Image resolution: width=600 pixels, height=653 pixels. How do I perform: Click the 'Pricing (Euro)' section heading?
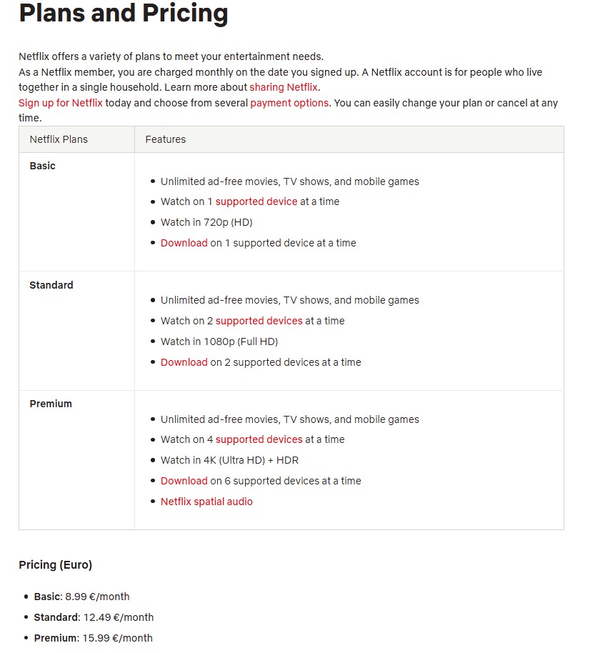tap(56, 564)
